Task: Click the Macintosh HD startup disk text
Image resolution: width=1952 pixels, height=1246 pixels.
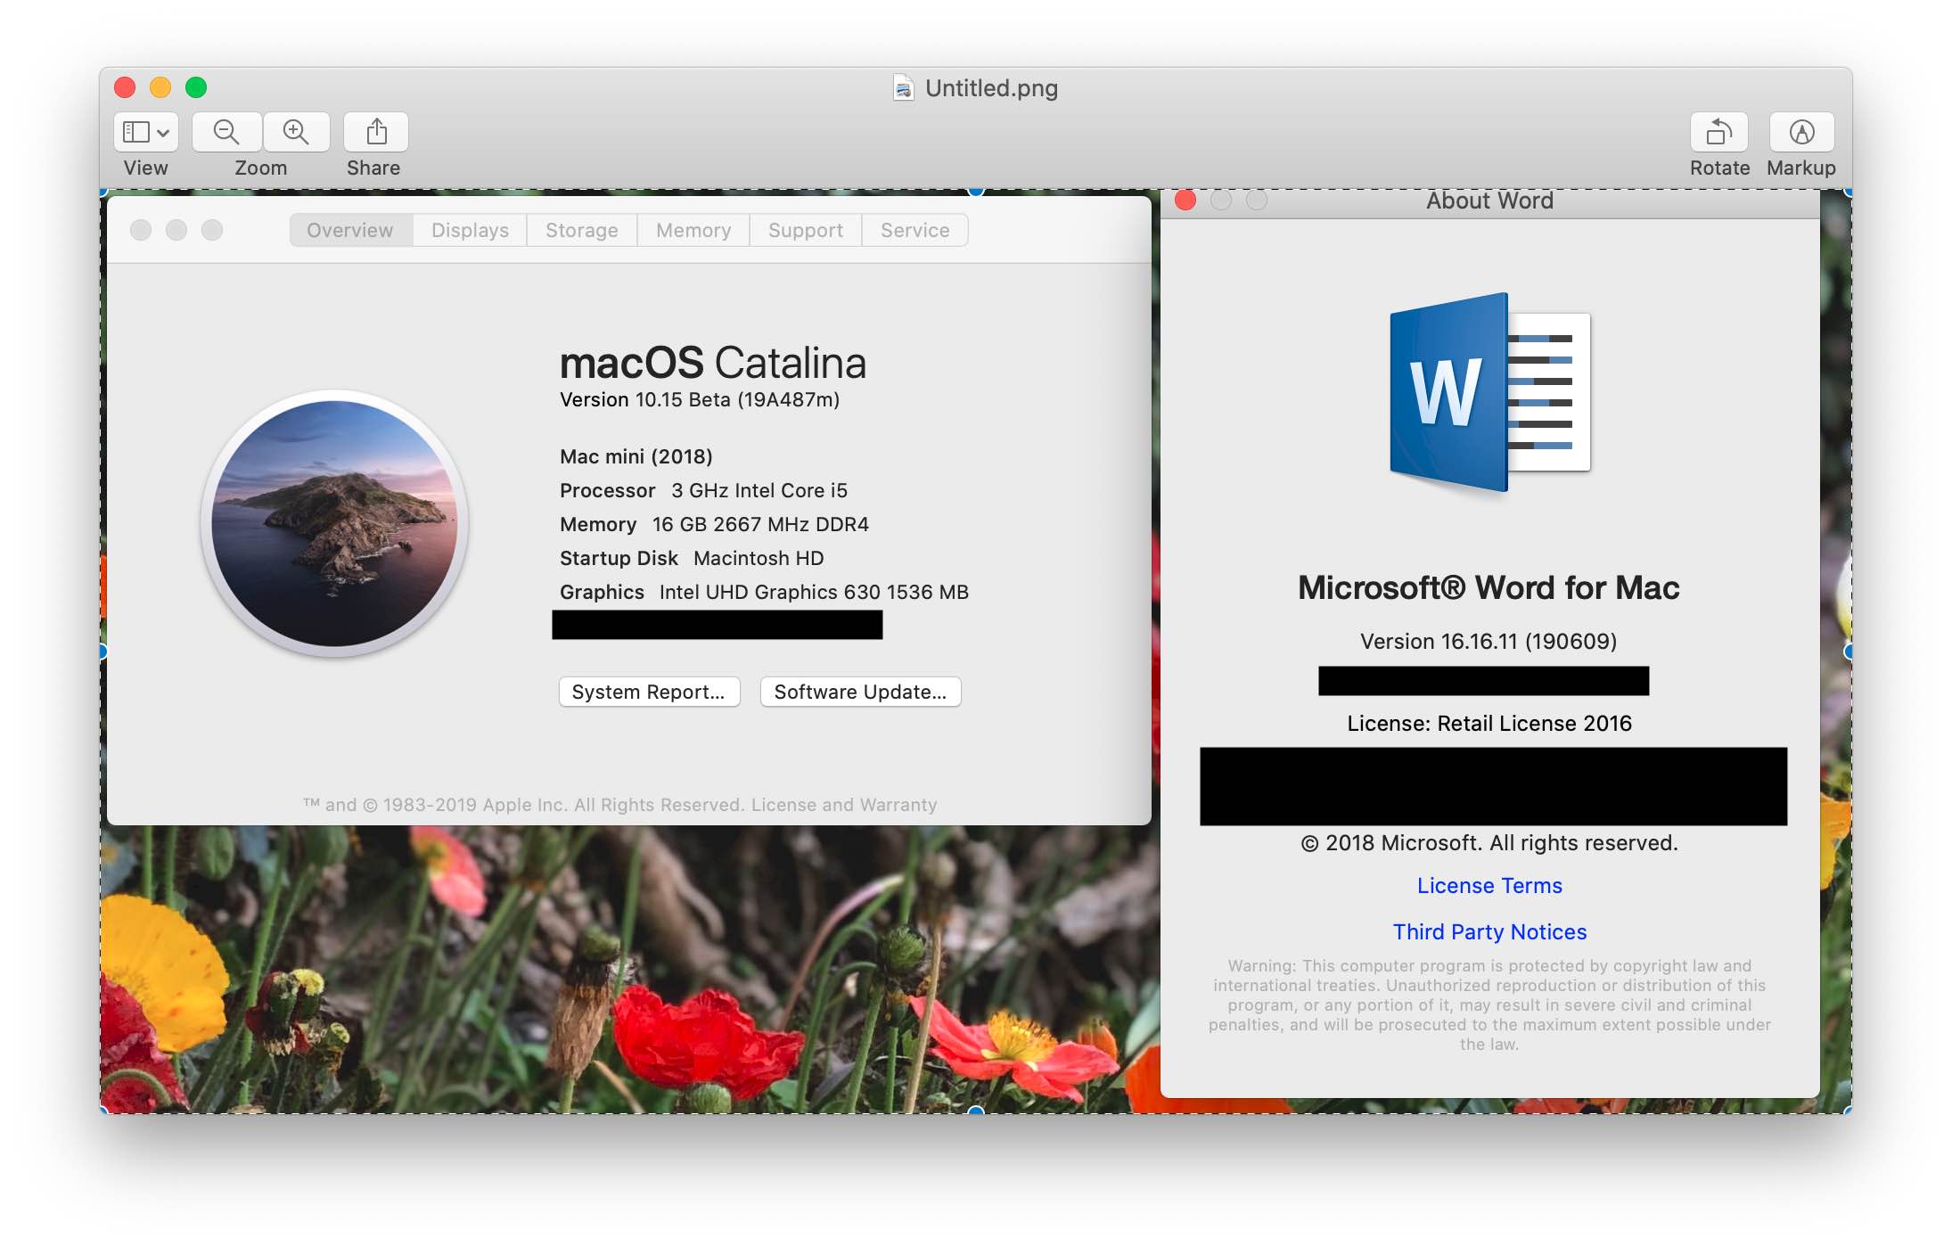Action: (759, 558)
